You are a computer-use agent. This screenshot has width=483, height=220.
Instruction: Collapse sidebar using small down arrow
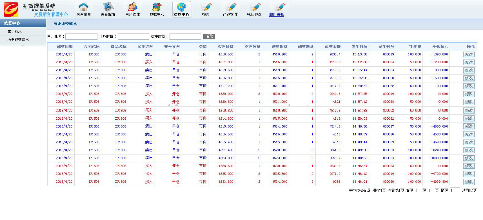(23, 47)
